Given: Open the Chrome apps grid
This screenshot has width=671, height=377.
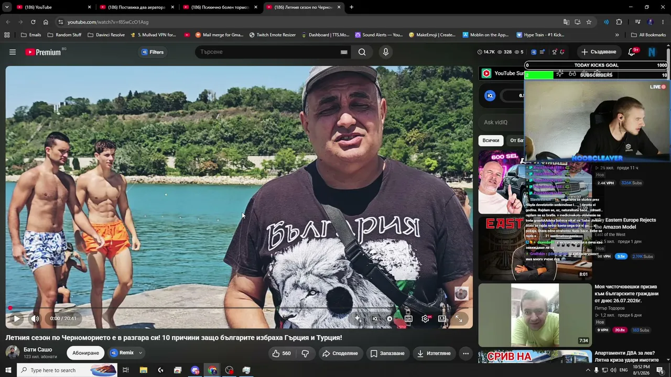Looking at the screenshot, I should click(x=7, y=35).
